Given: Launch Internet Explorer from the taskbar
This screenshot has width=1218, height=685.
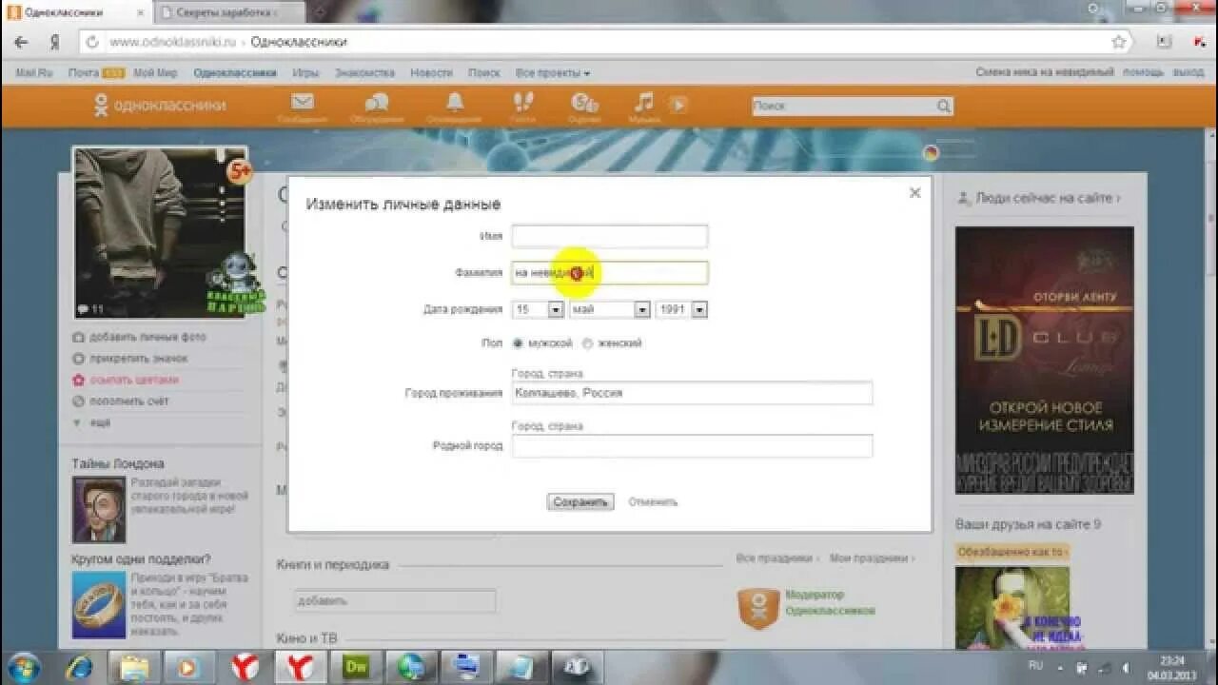Looking at the screenshot, I should pyautogui.click(x=80, y=667).
